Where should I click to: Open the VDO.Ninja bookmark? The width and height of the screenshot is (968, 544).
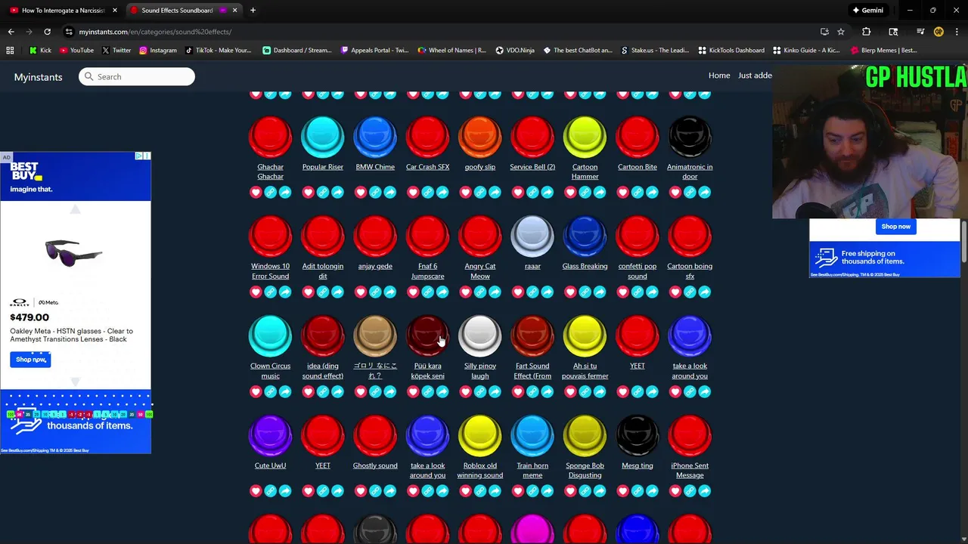tap(515, 51)
